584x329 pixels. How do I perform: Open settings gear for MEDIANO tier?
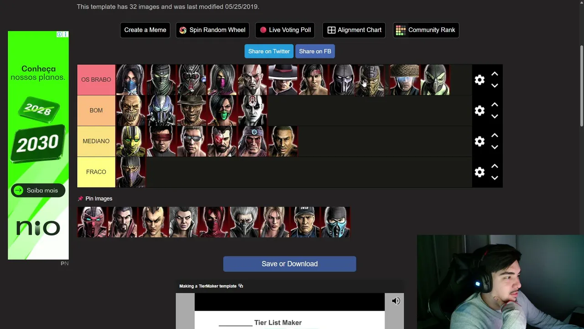(479, 141)
